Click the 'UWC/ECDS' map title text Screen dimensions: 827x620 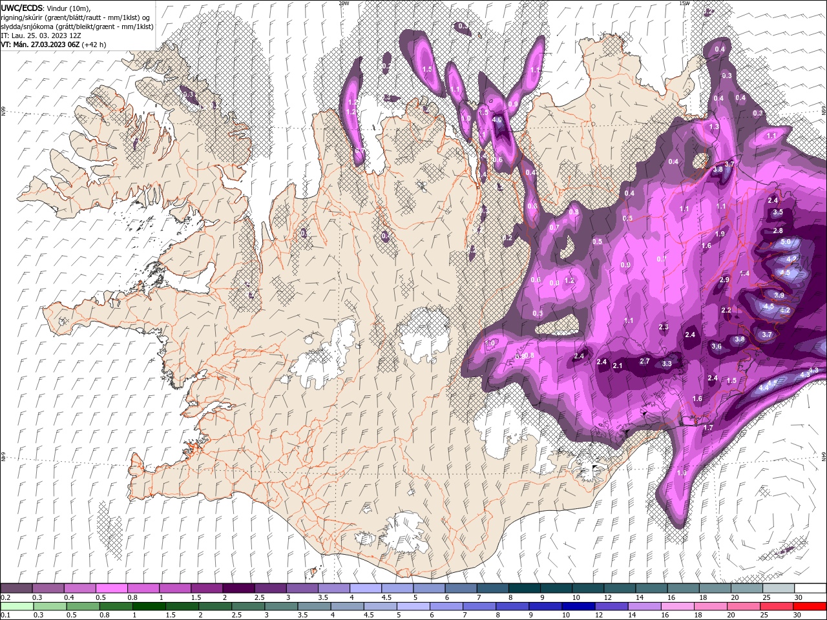23,8
